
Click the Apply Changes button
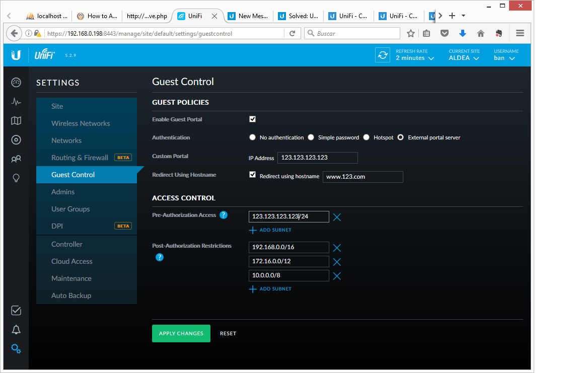pos(181,333)
